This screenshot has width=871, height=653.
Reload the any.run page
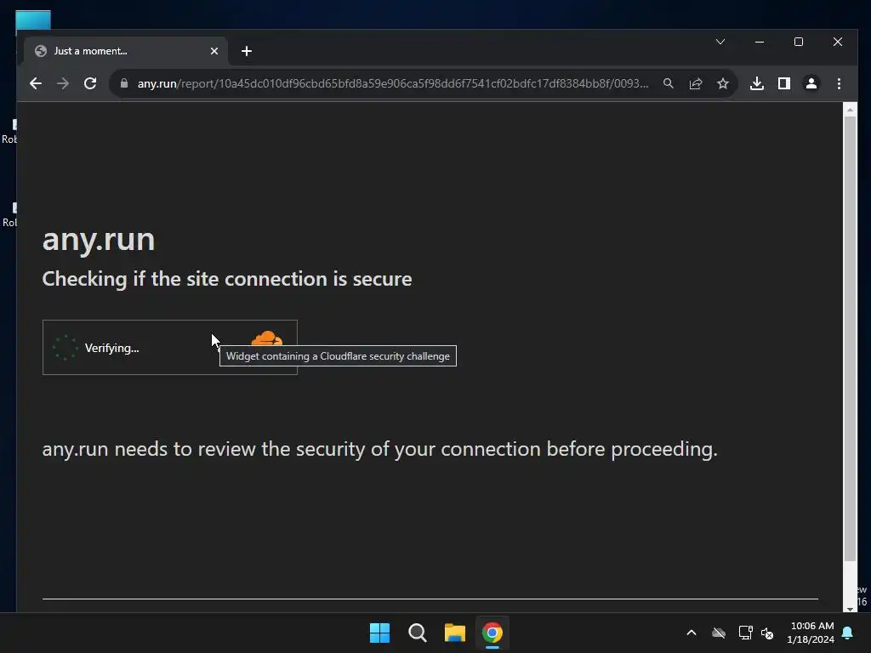pyautogui.click(x=90, y=83)
